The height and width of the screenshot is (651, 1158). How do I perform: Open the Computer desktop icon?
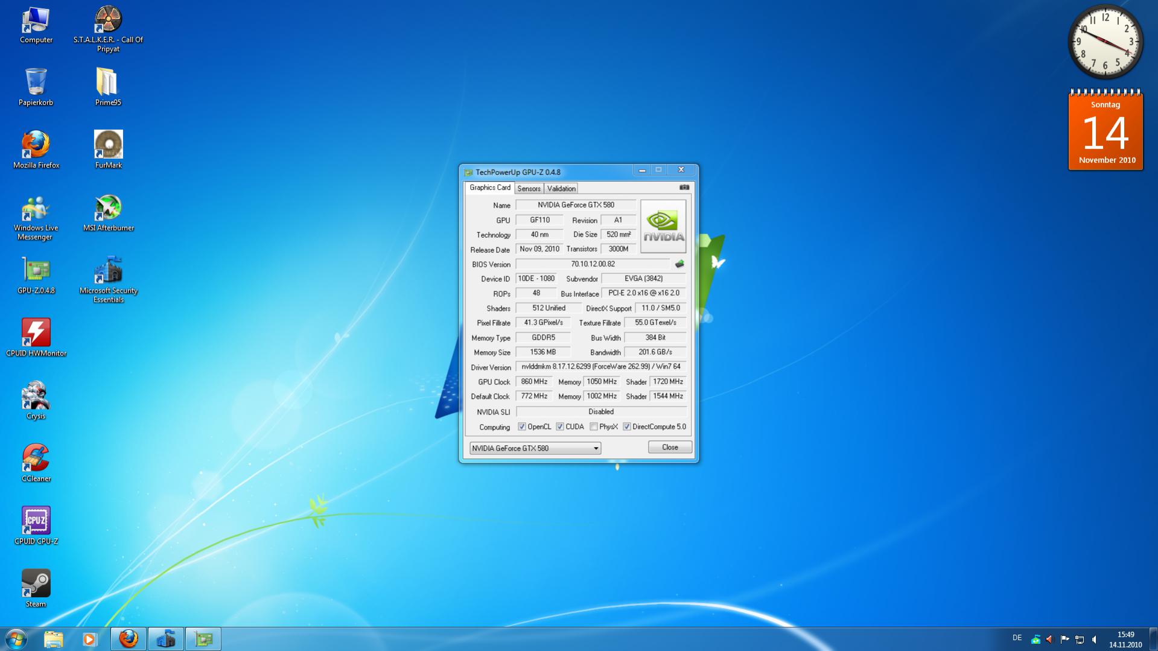[36, 25]
